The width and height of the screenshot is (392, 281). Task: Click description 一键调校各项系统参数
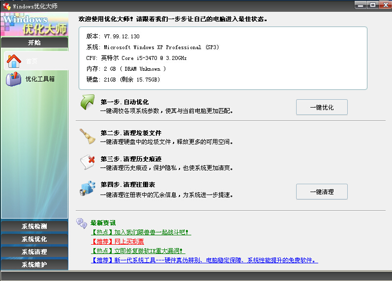tap(167, 111)
